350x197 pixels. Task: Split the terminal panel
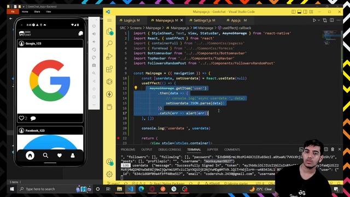point(326,149)
